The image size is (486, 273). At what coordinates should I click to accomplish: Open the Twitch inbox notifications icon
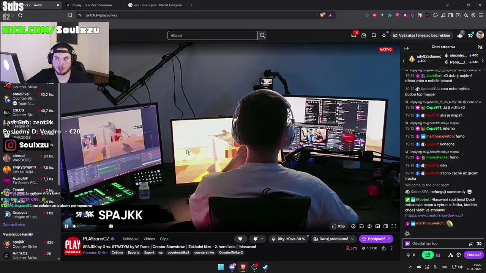pyautogui.click(x=364, y=35)
